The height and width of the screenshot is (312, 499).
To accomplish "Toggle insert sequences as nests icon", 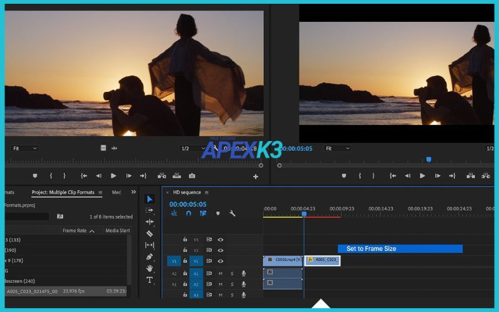I will 174,213.
